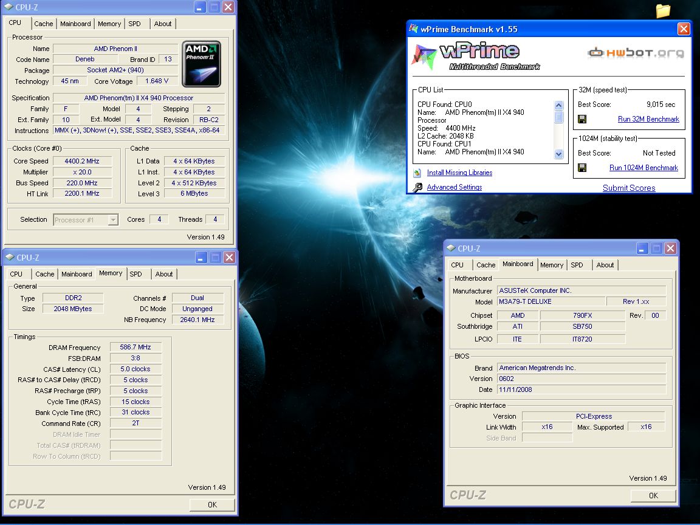The height and width of the screenshot is (525, 700).
Task: Close the Memory CPU-Z window
Action: [229, 257]
